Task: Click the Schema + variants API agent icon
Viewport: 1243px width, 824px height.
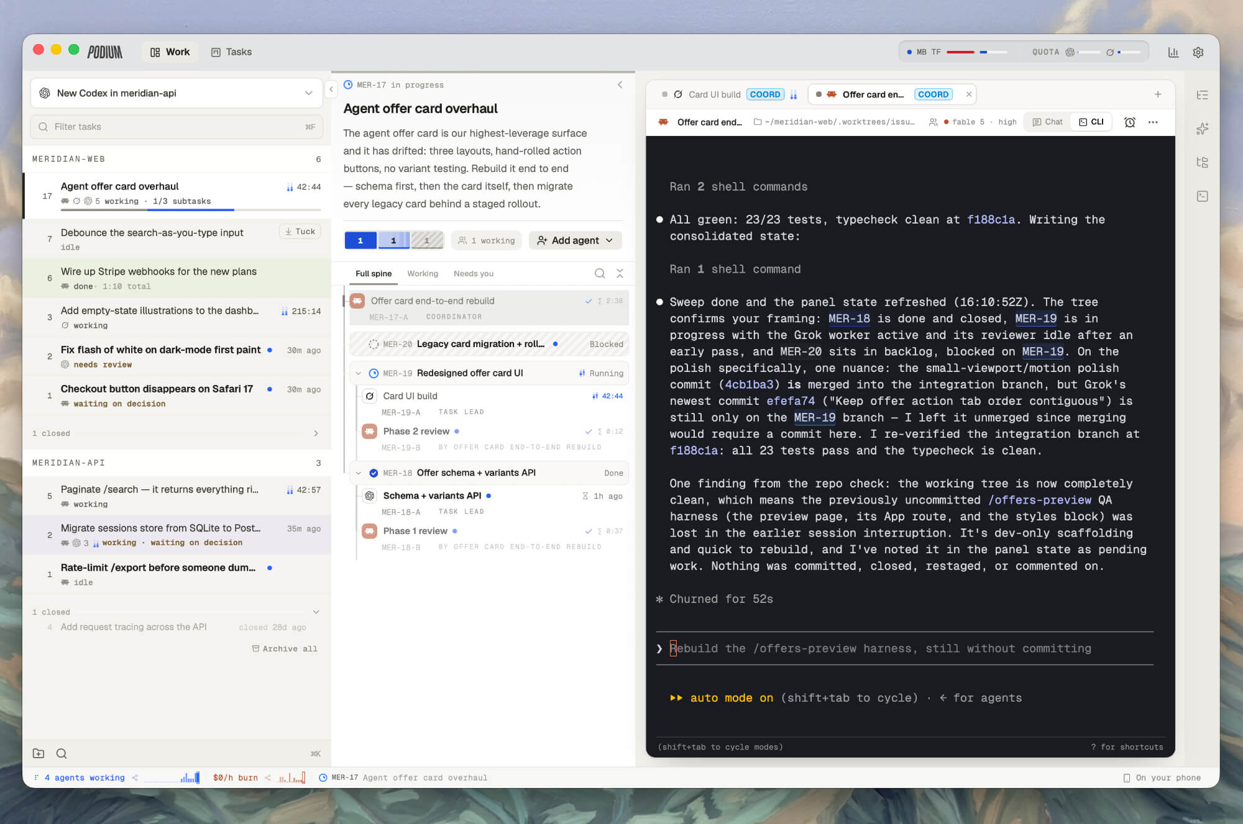Action: click(x=370, y=496)
